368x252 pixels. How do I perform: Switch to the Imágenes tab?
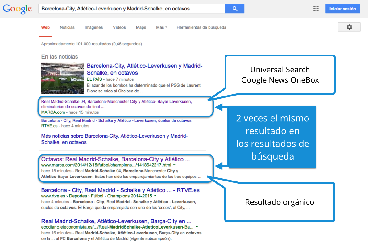(x=94, y=27)
